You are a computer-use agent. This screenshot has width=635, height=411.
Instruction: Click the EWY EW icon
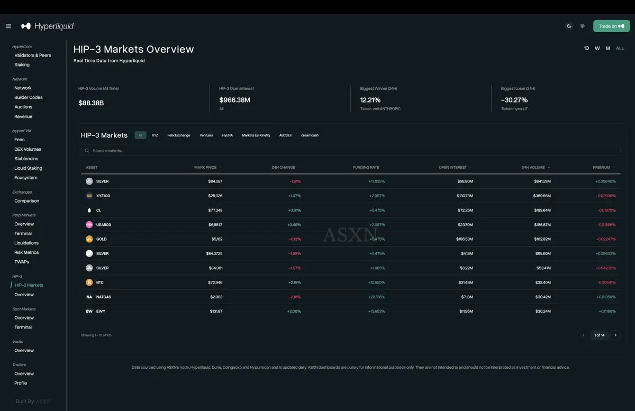(89, 311)
